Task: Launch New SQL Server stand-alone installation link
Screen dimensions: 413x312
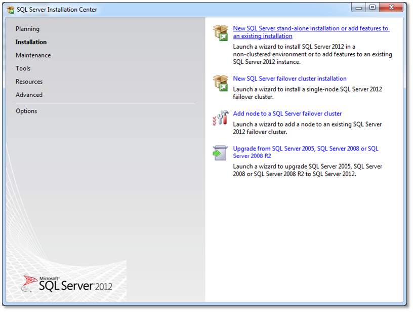Action: [x=311, y=32]
